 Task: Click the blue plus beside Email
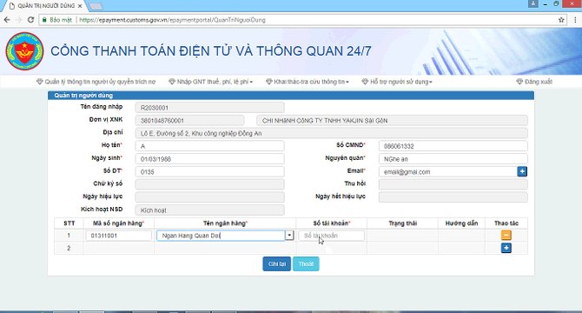coord(522,171)
